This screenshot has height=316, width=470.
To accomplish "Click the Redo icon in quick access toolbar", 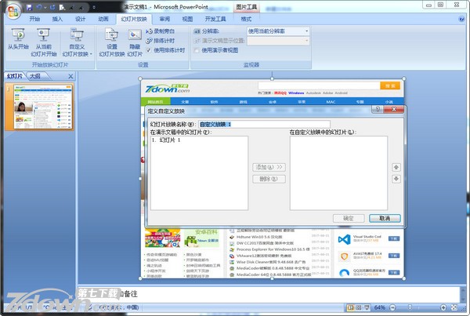I will click(53, 7).
